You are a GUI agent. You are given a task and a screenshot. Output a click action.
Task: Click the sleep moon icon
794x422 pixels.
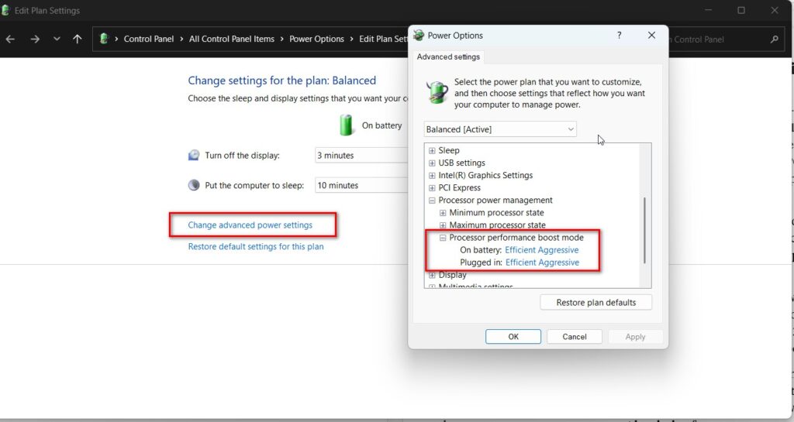(x=193, y=185)
